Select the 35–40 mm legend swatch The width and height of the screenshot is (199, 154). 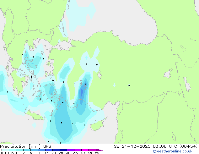[x=78, y=150]
